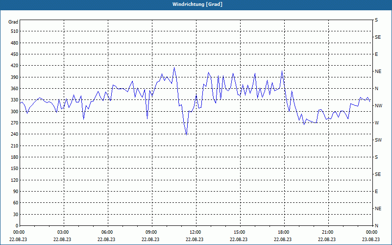Select the "480" degree axis label
This screenshot has height=245, width=392.
15,43
